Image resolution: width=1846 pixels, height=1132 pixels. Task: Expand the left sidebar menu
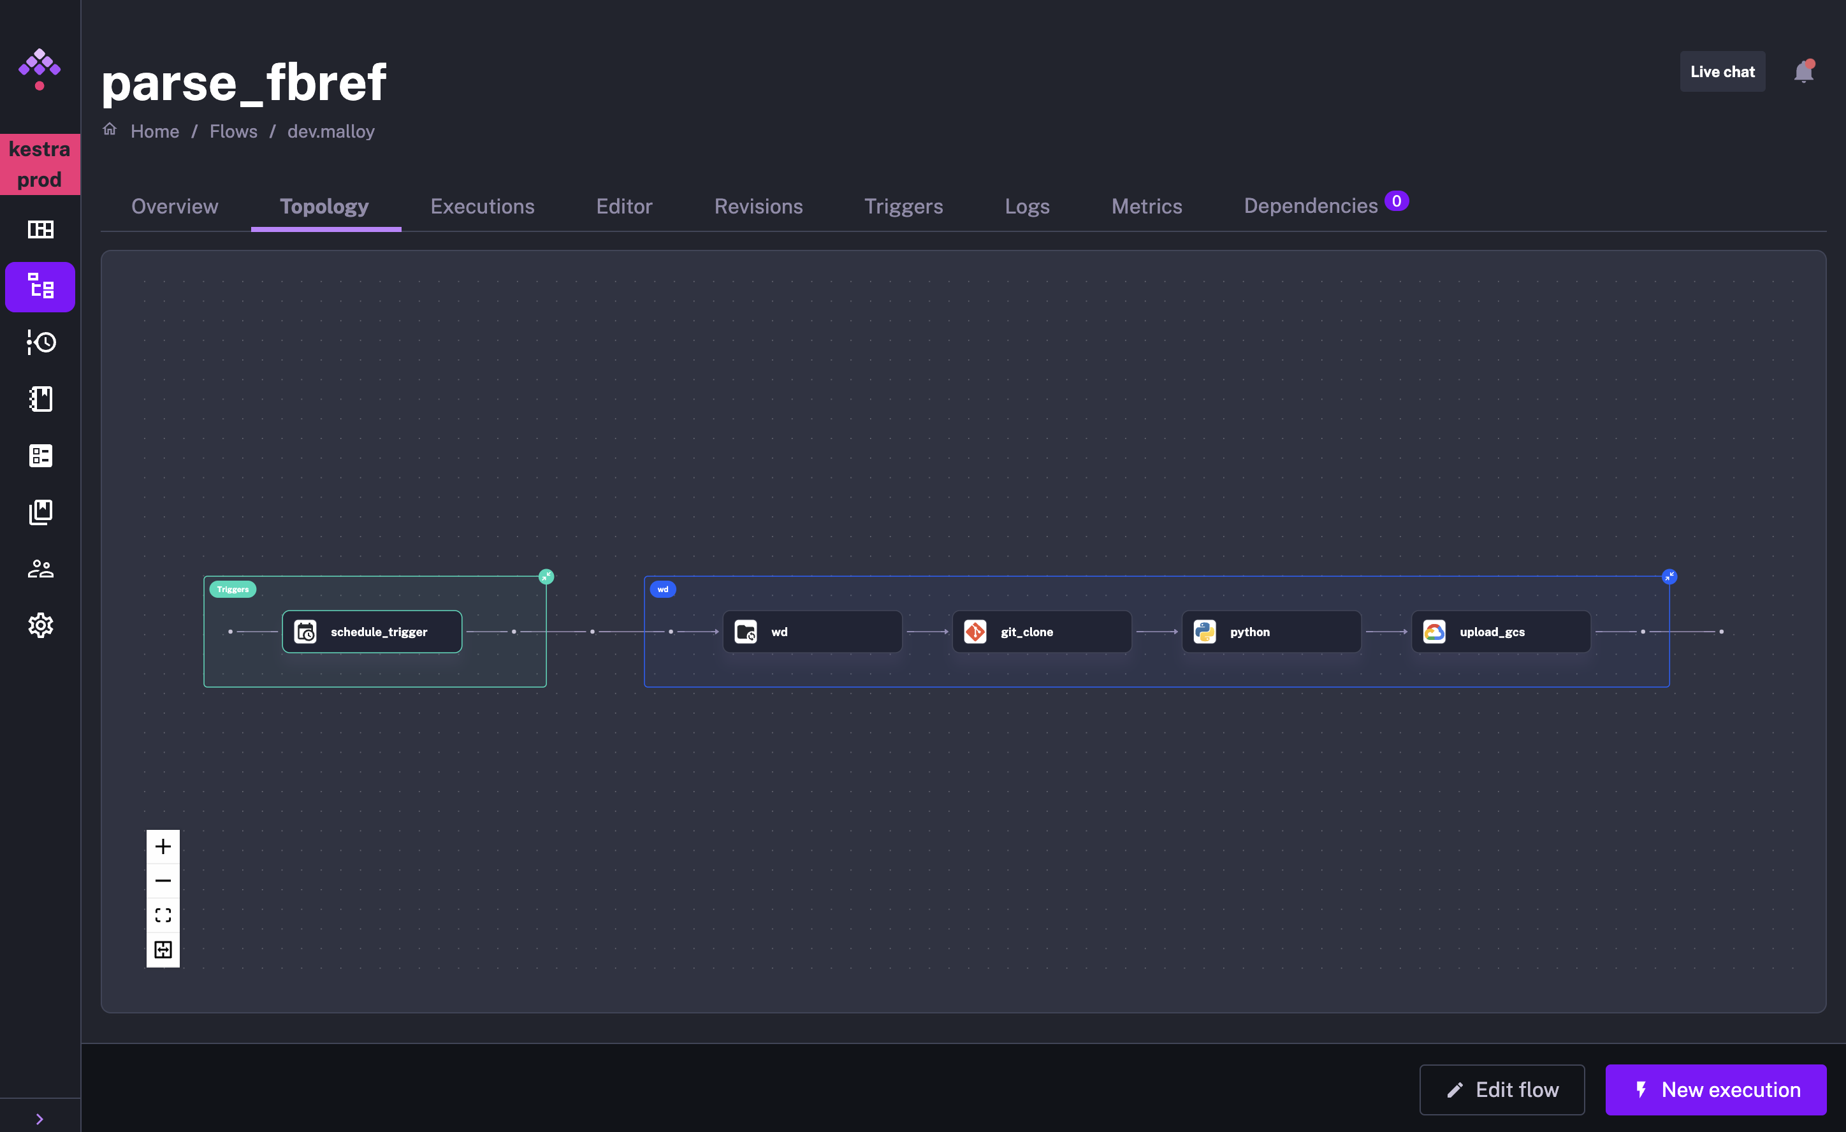tap(40, 1119)
